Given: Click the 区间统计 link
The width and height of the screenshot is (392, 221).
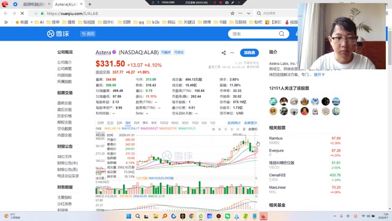Looking at the screenshot, I should click(x=234, y=123).
